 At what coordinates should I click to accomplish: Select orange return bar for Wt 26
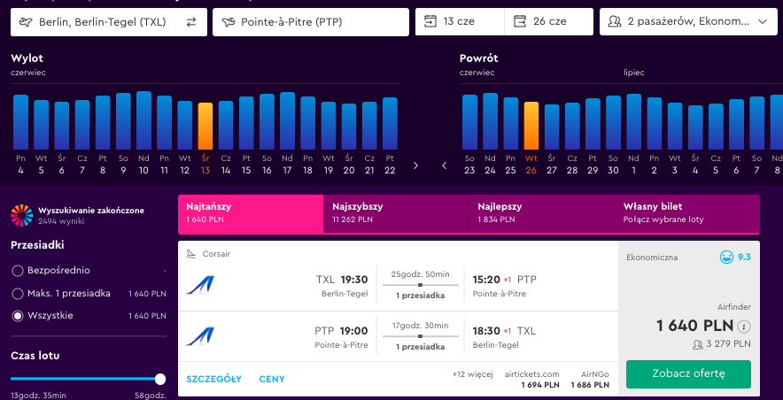531,126
